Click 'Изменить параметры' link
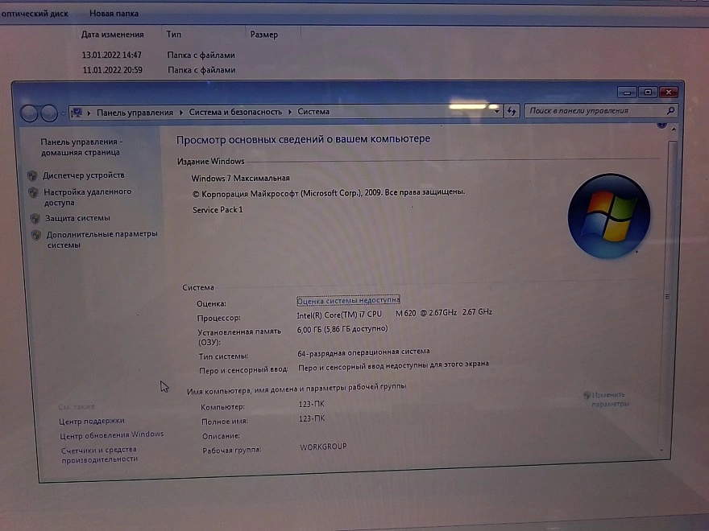This screenshot has width=709, height=531. click(x=610, y=399)
